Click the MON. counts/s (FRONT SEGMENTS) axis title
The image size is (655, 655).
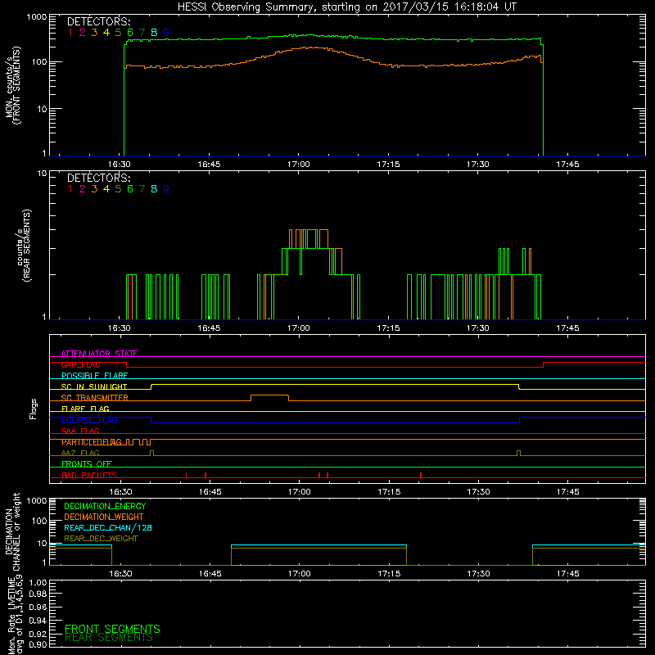[12, 86]
